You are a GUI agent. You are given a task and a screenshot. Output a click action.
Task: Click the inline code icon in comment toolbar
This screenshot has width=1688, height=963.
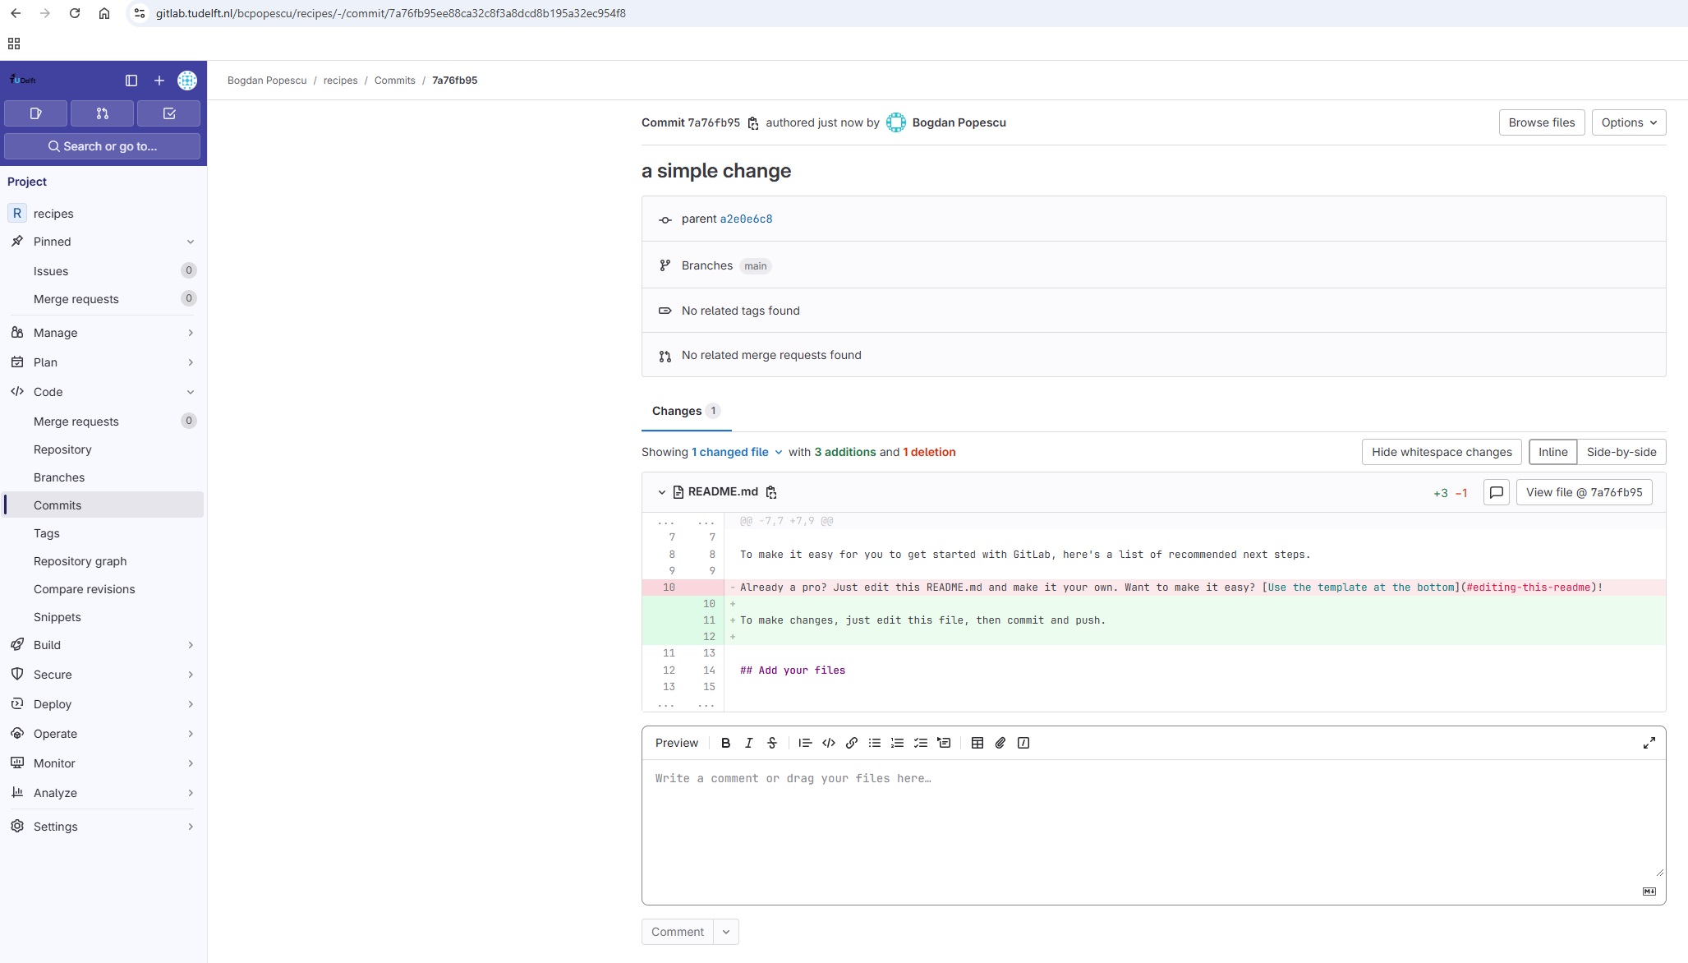coord(829,743)
